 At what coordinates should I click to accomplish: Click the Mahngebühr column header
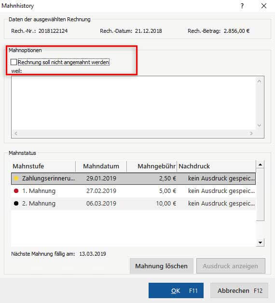pyautogui.click(x=152, y=166)
